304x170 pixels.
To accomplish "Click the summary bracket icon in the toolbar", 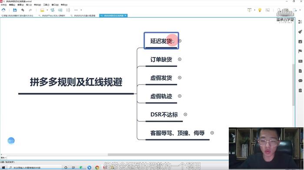I will click(x=68, y=10).
